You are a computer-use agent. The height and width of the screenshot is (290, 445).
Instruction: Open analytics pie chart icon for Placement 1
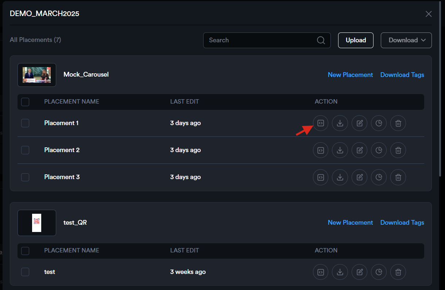tap(379, 123)
